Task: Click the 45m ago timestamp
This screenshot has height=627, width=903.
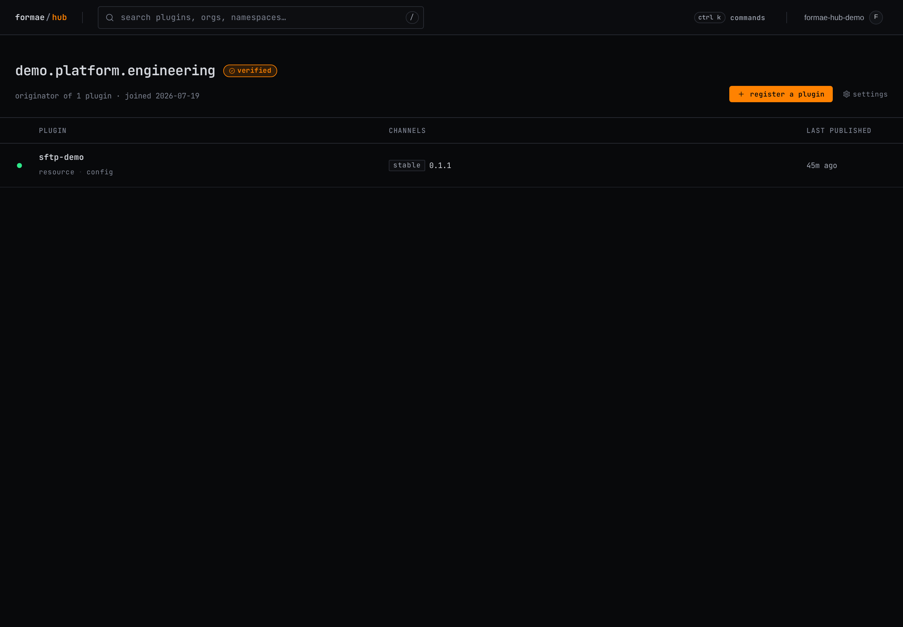Action: click(822, 166)
